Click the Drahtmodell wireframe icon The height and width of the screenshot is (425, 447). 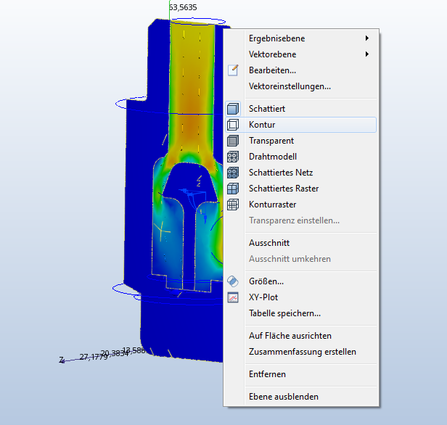pyautogui.click(x=233, y=157)
